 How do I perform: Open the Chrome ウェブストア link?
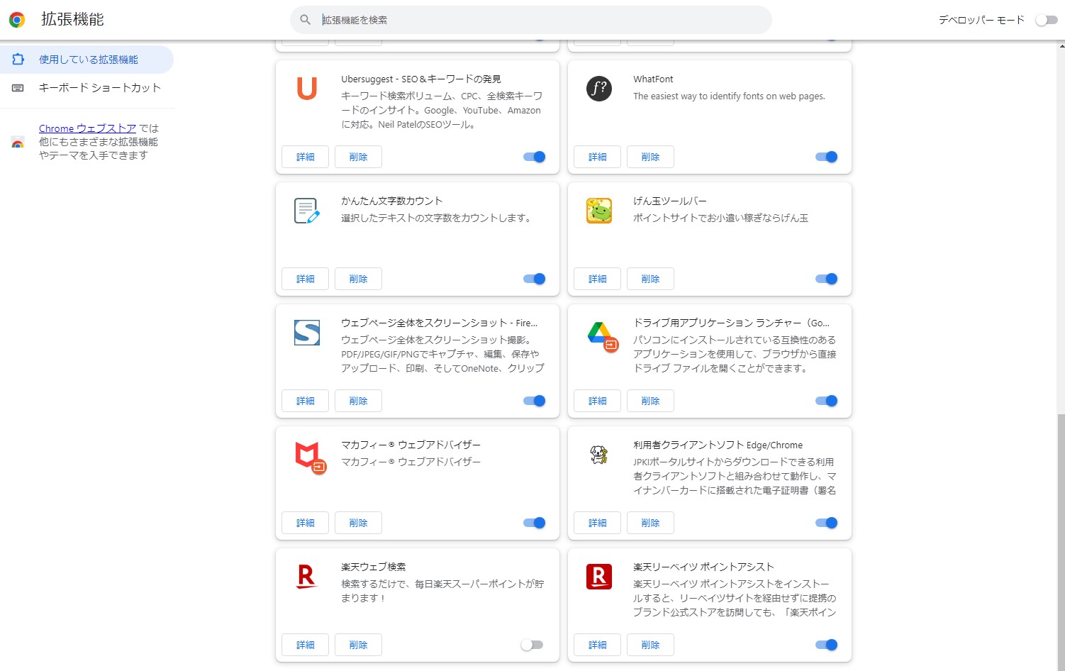pyautogui.click(x=87, y=128)
